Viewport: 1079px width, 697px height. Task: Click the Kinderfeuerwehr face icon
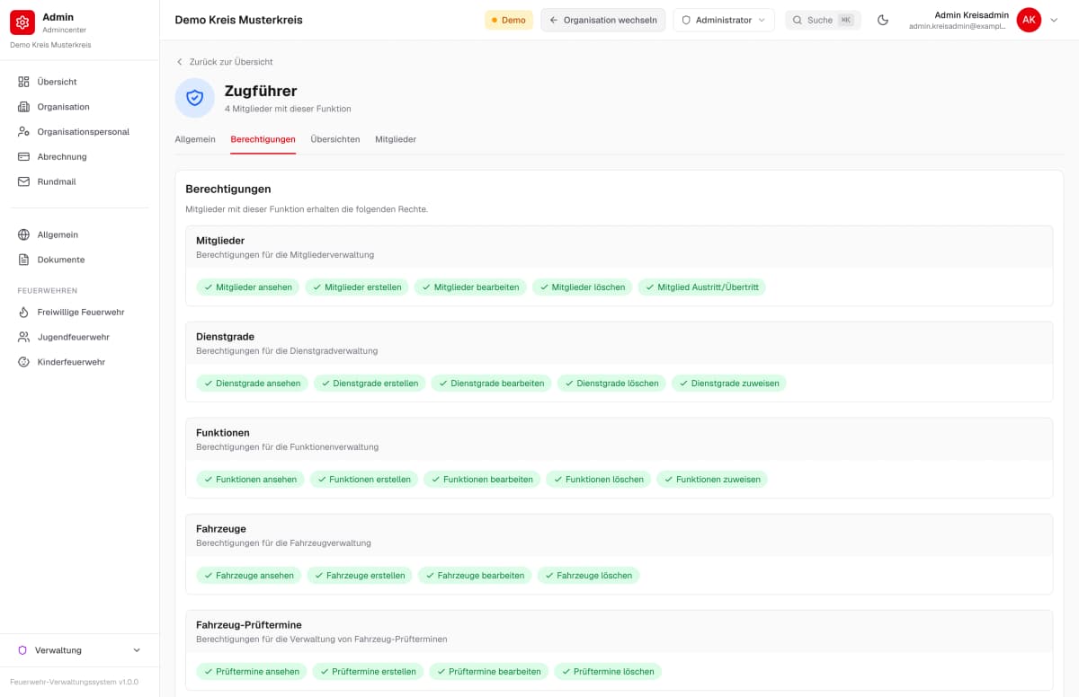point(23,362)
